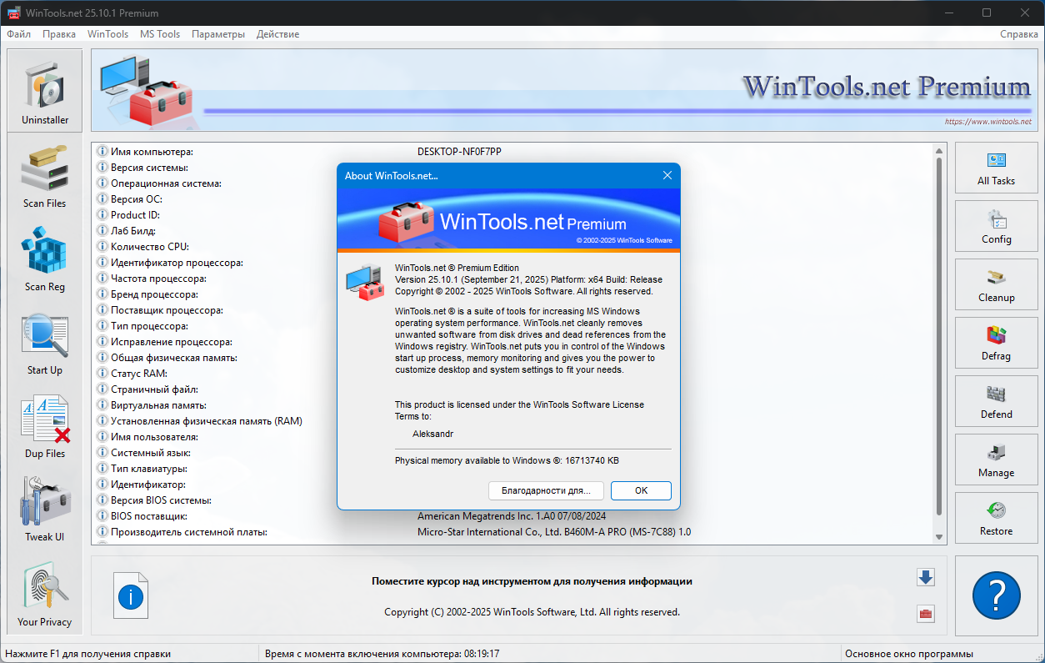Visit the www.wintools.net link

987,122
